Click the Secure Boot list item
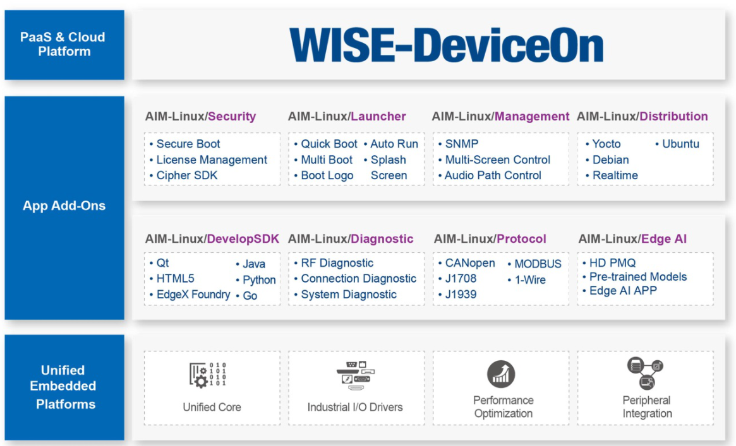 click(x=188, y=144)
